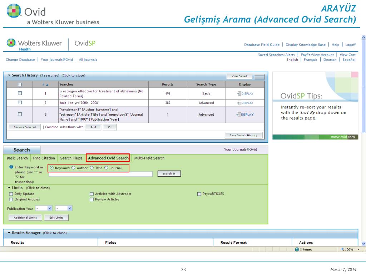Screen dimensions: 366x274
Task: Switch language to Deutsch
Action: 330,60
